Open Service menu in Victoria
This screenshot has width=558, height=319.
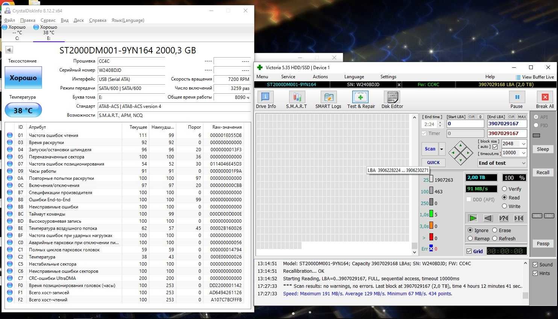tap(288, 76)
